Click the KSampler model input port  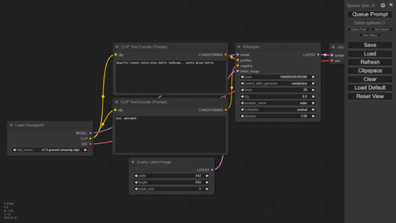point(238,55)
